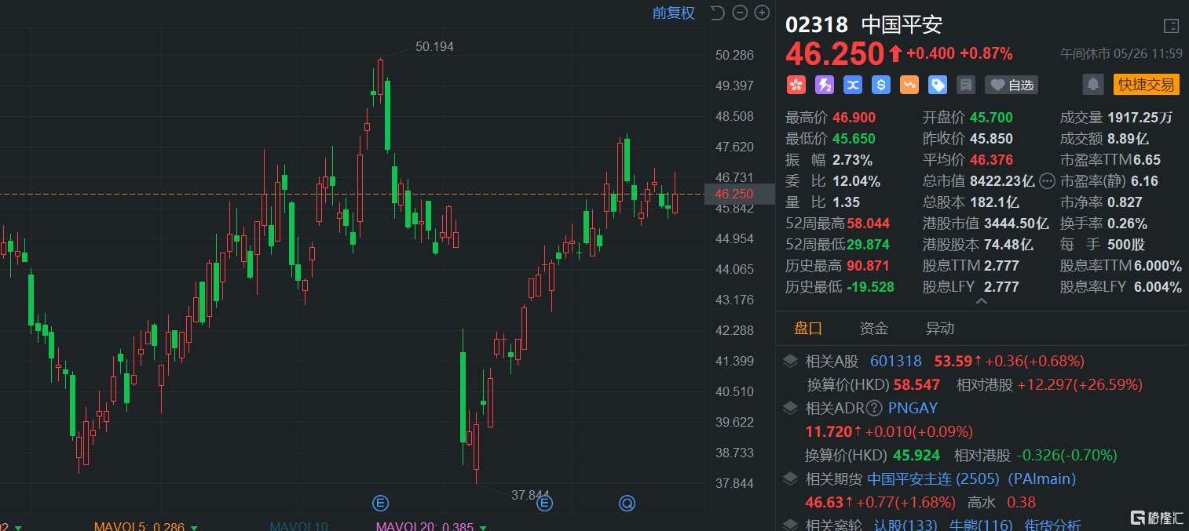Open the MAVOL20 indicator dropdown arrow
1189x531 pixels.
483,528
